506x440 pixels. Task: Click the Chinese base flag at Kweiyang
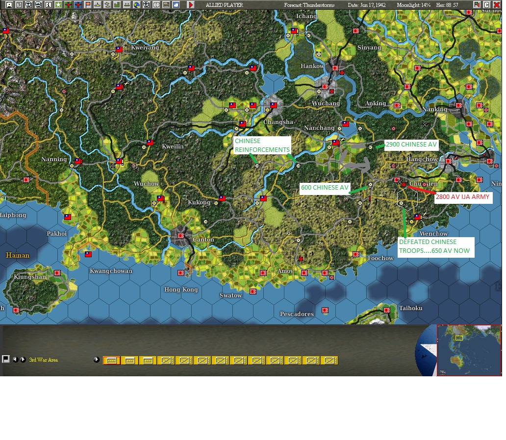[x=119, y=49]
